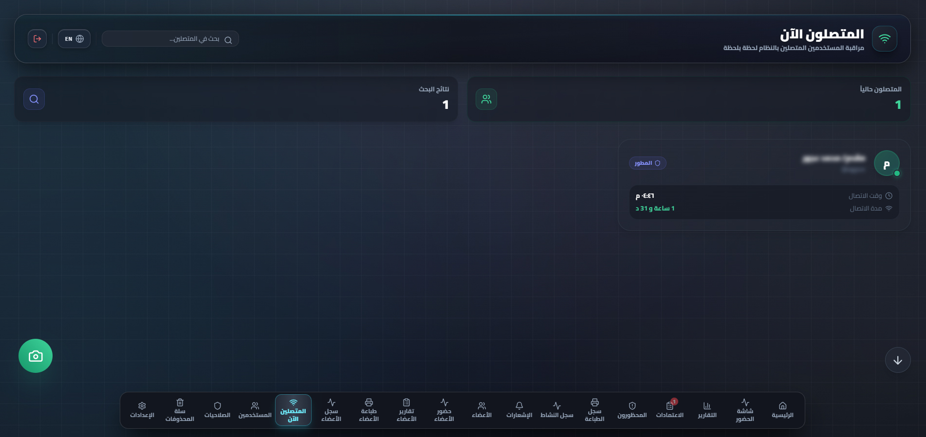The height and width of the screenshot is (437, 926).
Task: Open تقارير الأعضاء member reports
Action: pyautogui.click(x=407, y=410)
